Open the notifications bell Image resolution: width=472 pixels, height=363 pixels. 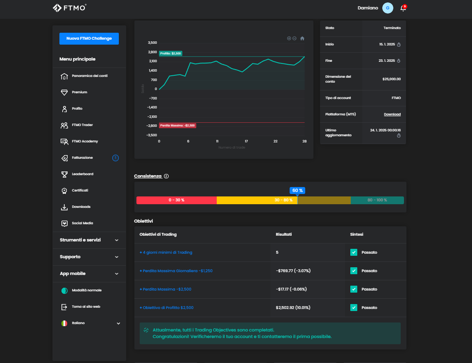[x=403, y=8]
